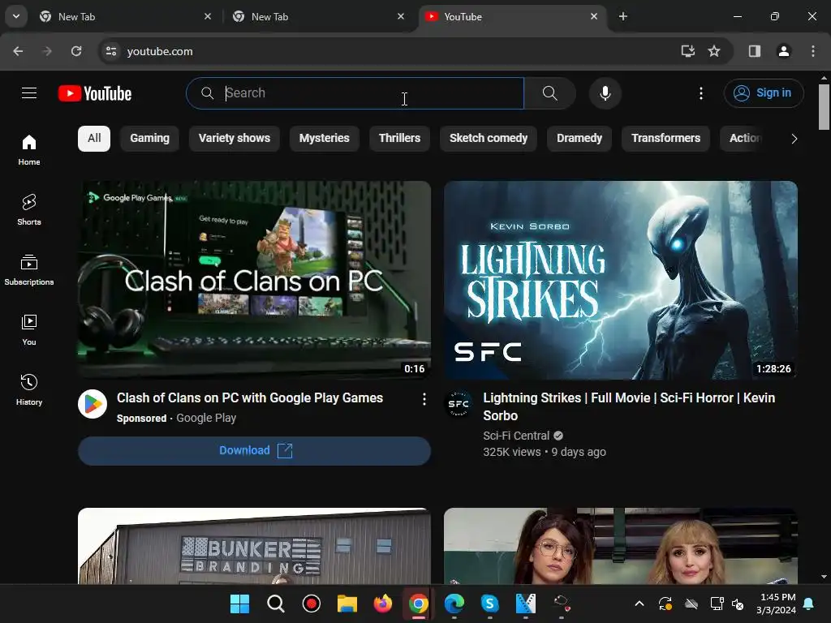Open options for Clash of Clans ad
The image size is (831, 623).
(424, 399)
